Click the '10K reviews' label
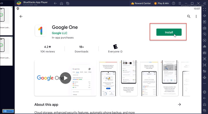Viewport: 208px width, 114px height. (x=48, y=52)
